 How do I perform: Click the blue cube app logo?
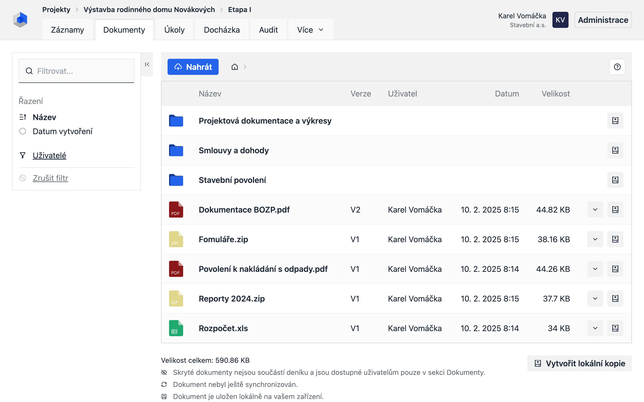20,20
